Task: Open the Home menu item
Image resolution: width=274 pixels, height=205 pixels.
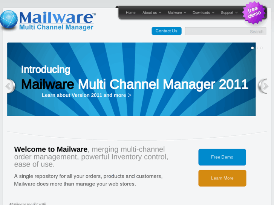Action: click(x=130, y=12)
